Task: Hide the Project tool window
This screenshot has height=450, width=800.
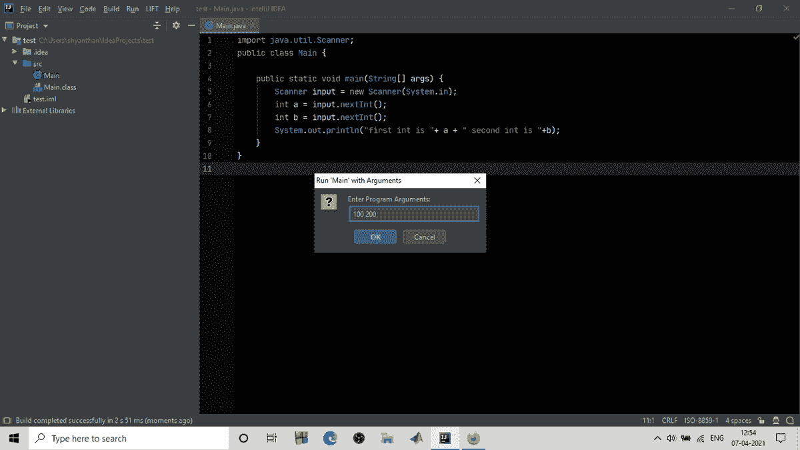Action: [x=191, y=25]
